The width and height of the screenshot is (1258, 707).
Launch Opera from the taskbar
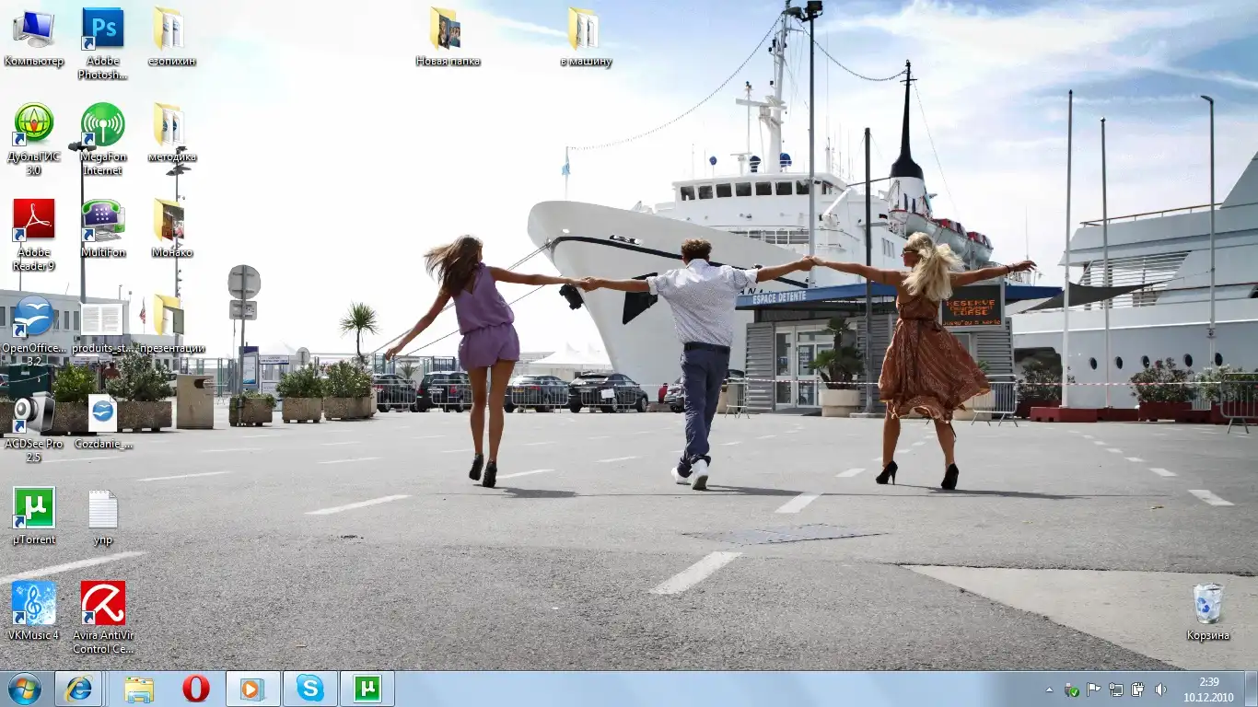[x=195, y=689]
